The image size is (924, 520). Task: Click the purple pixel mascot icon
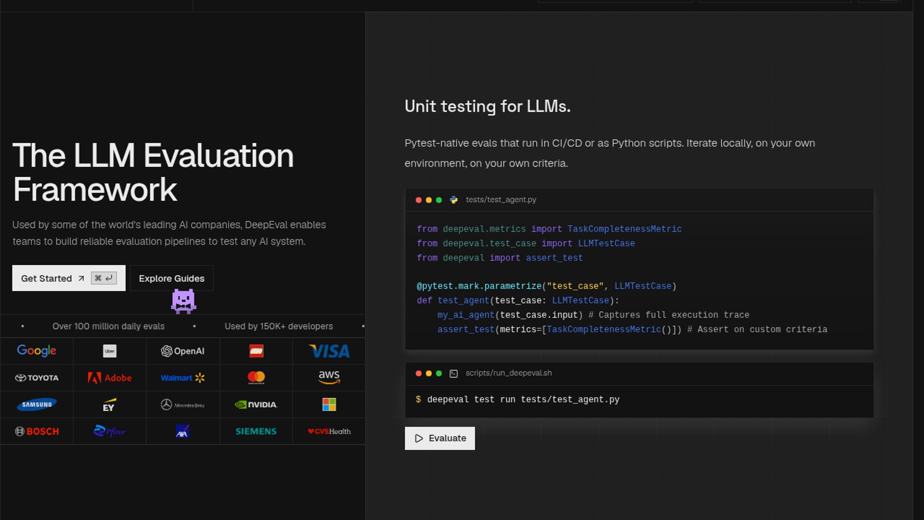tap(183, 301)
